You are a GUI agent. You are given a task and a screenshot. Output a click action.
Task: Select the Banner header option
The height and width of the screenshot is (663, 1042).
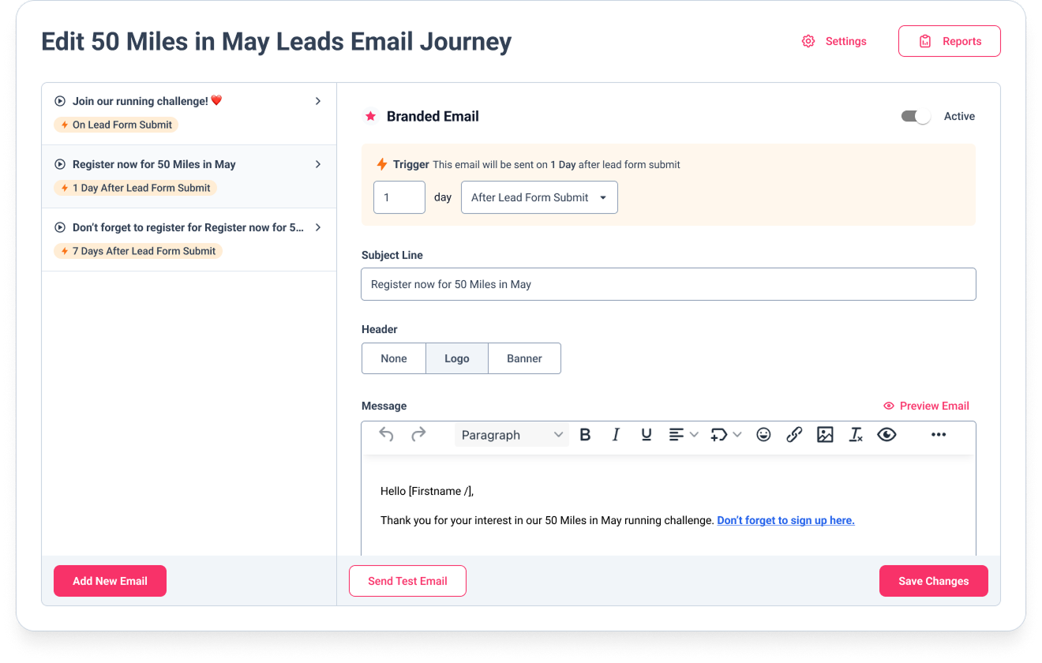coord(525,358)
